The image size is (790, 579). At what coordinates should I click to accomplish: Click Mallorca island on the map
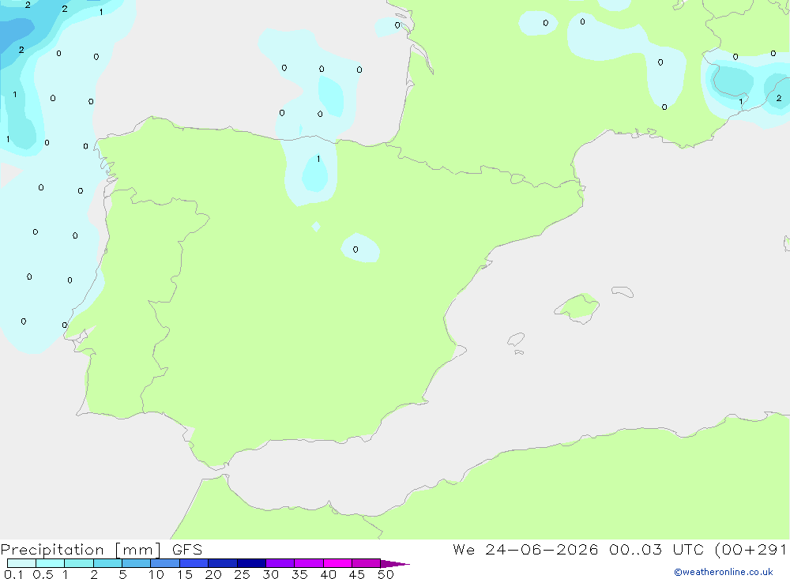coord(577,306)
